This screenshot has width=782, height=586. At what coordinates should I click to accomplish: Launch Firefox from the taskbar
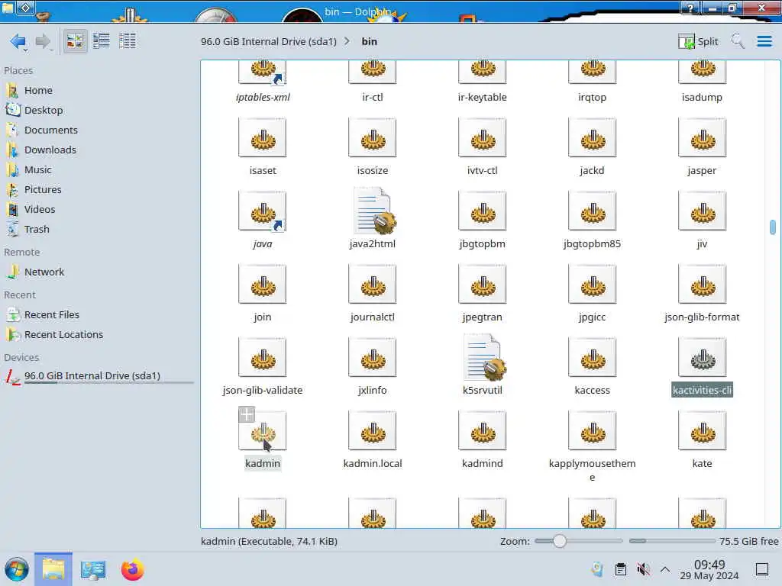(132, 569)
